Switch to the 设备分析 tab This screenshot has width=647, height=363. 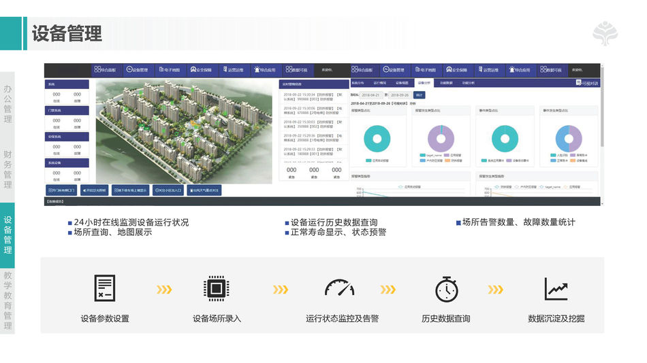pyautogui.click(x=423, y=83)
